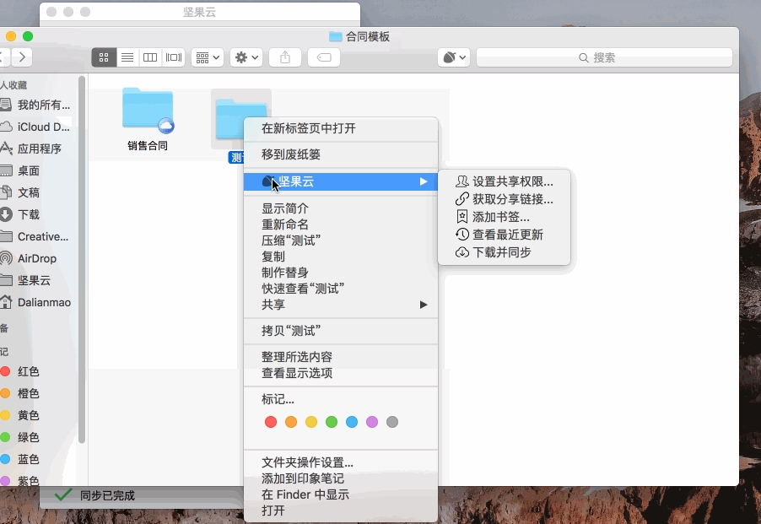This screenshot has width=761, height=524.
Task: Select 移到废纸篓 in context menu
Action: (291, 154)
